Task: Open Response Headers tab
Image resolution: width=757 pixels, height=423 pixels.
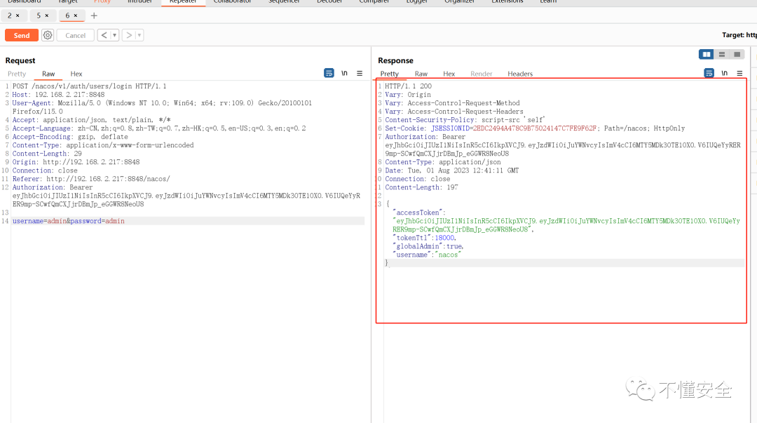Action: 520,74
